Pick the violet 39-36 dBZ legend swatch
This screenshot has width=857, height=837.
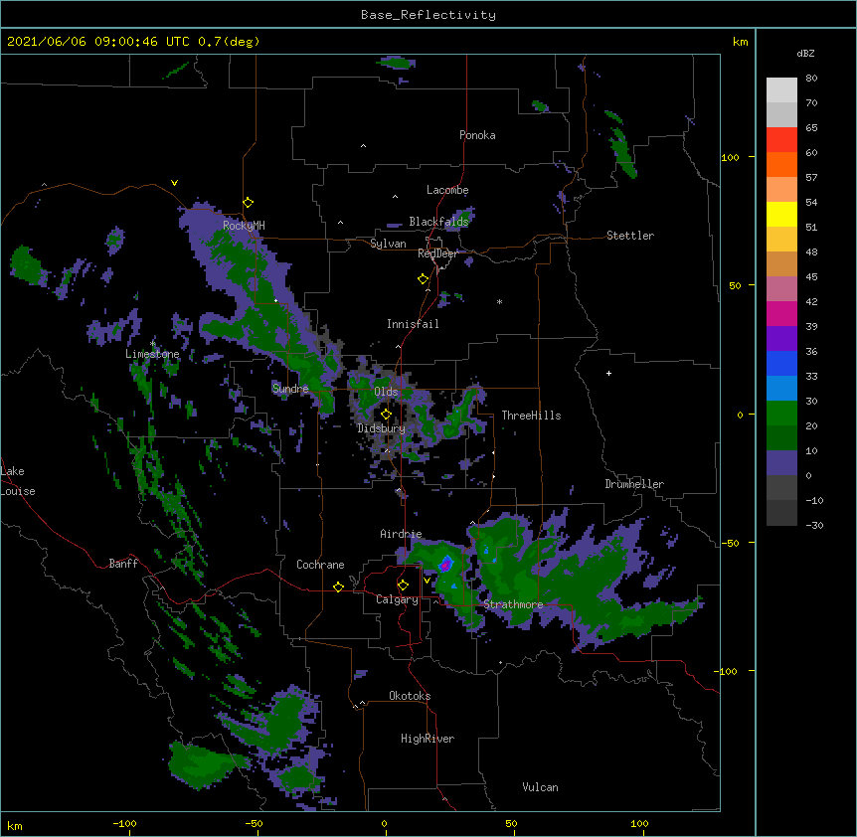pos(781,339)
